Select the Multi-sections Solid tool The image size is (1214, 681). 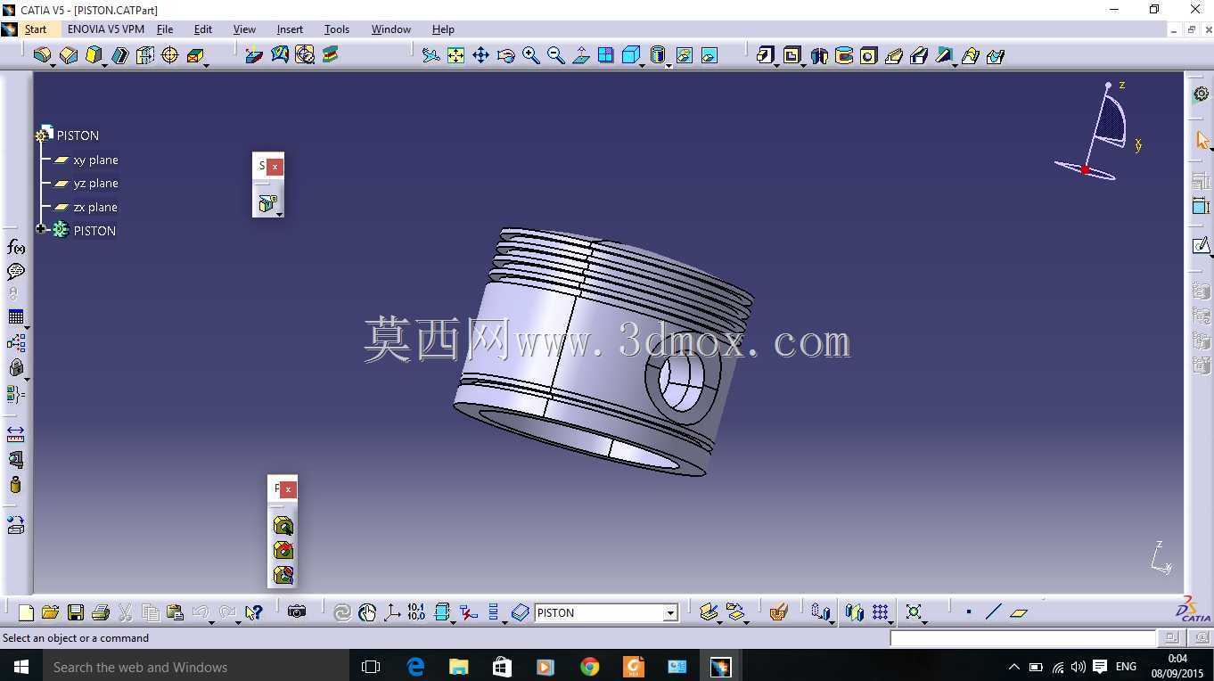click(x=970, y=55)
